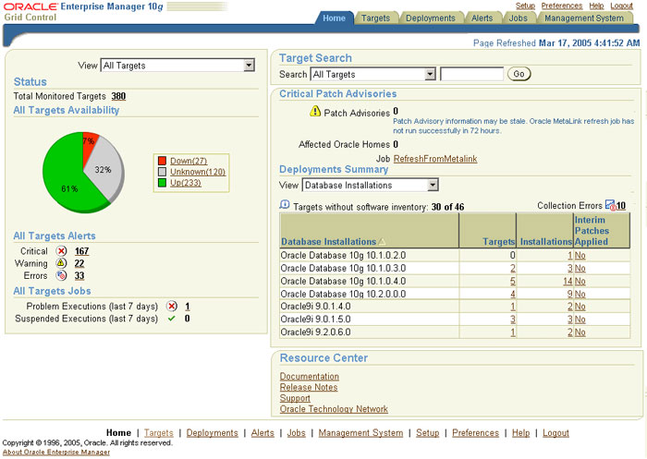647x459 pixels.
Task: Switch to the Home tab
Action: [x=335, y=18]
